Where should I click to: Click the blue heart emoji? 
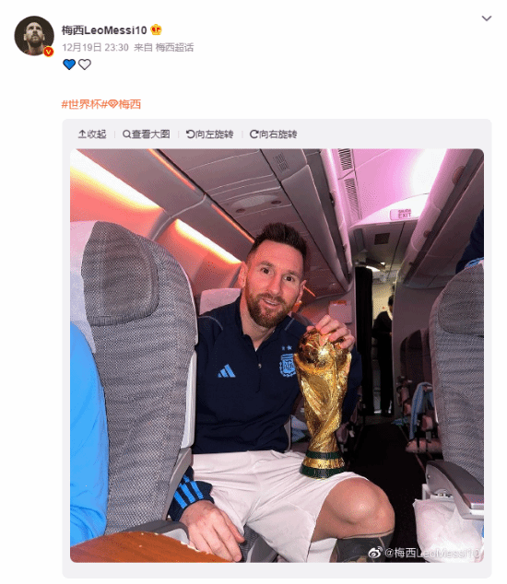[69, 64]
